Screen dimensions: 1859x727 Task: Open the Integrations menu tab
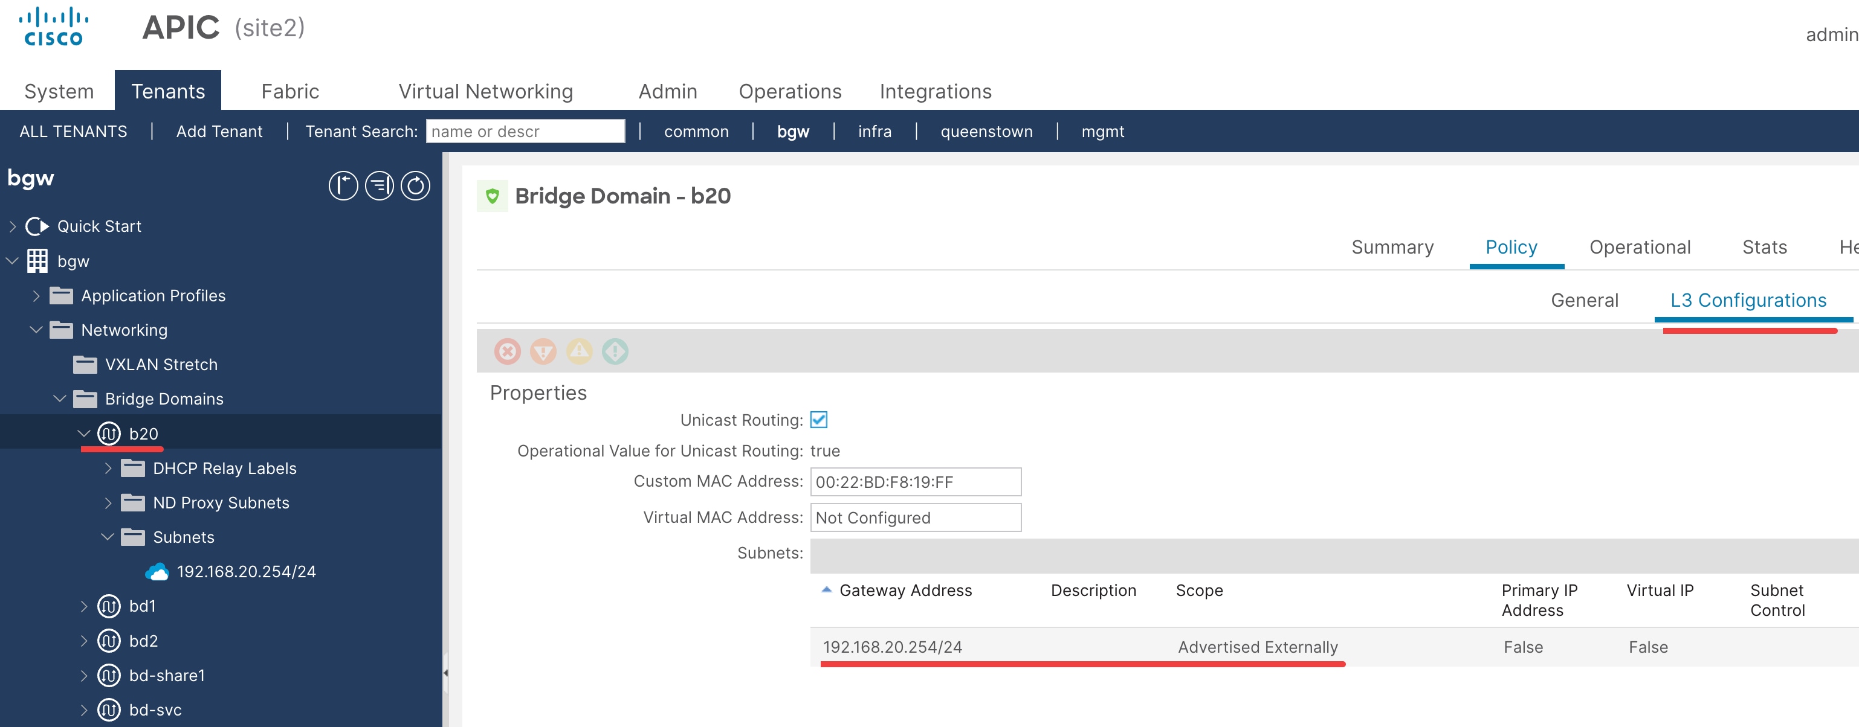click(x=936, y=92)
